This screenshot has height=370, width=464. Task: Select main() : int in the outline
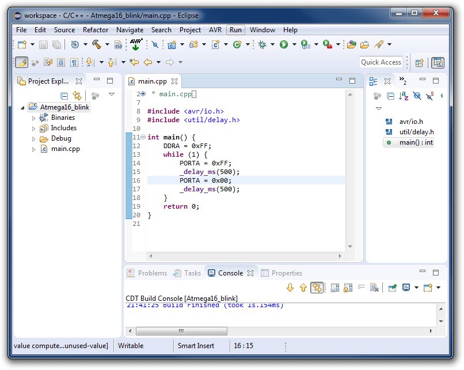(409, 142)
